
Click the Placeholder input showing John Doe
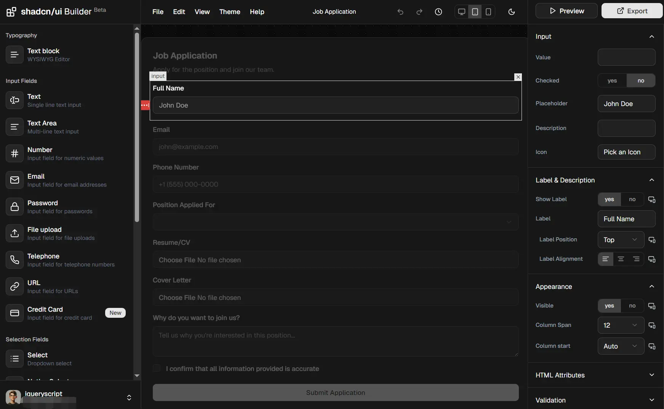click(x=626, y=104)
